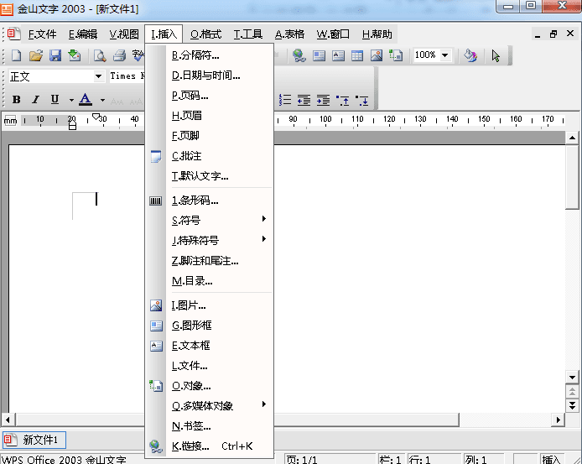582x464 pixels.
Task: Choose M.目录 menu entry
Action: coord(210,281)
